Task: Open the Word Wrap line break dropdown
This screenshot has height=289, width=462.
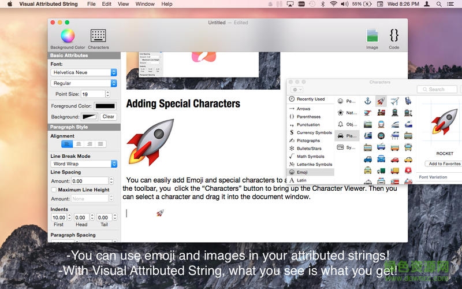Action: click(84, 164)
